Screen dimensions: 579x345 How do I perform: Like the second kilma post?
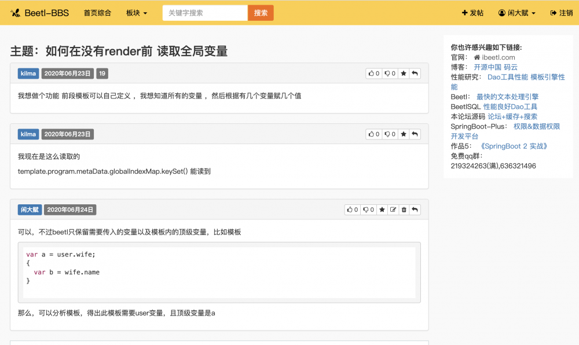373,134
